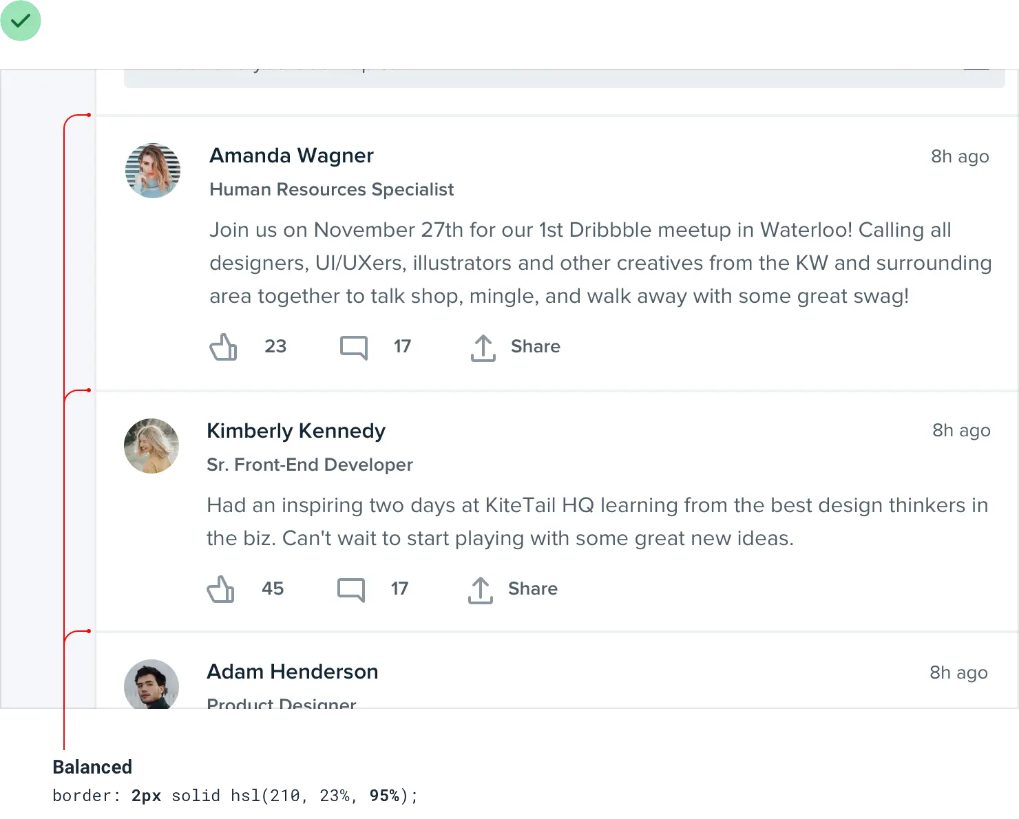Click the 17 comments count on Kimberly's post
The image size is (1019, 819).
[400, 588]
